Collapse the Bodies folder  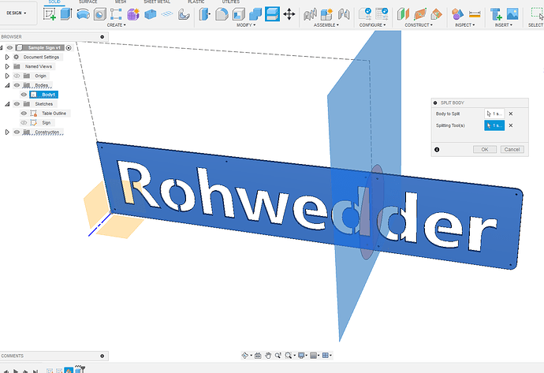pos(7,85)
